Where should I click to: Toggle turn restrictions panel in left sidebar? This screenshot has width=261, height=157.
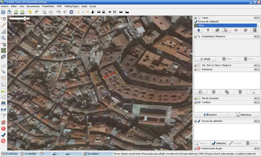pos(4,141)
